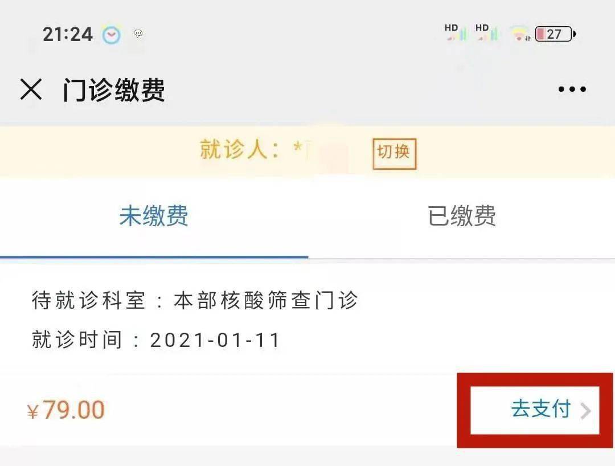Screen dimensions: 615x466
Task: Click the 待就诊科室 department line
Action: pos(195,301)
